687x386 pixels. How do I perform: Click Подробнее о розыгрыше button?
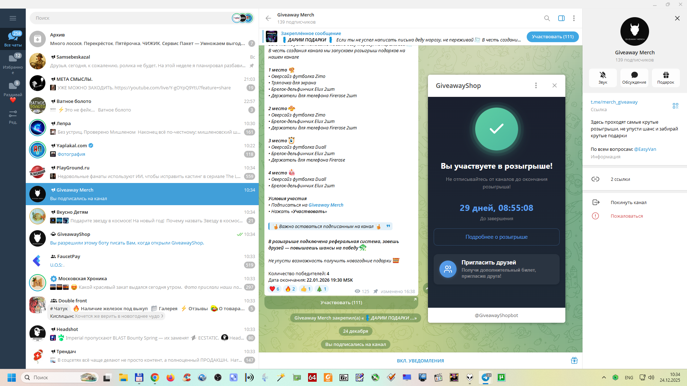click(x=496, y=237)
